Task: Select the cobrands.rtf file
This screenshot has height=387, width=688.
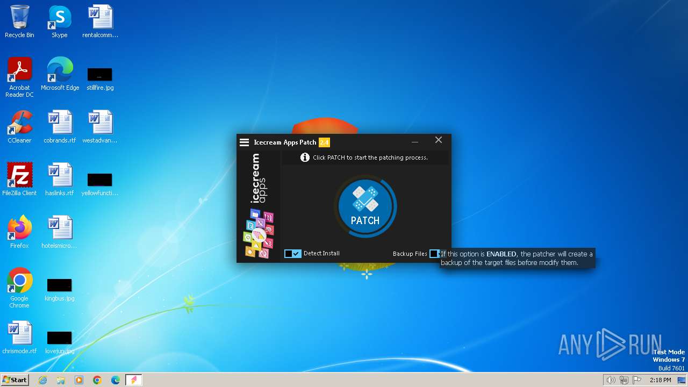Action: pos(60,127)
